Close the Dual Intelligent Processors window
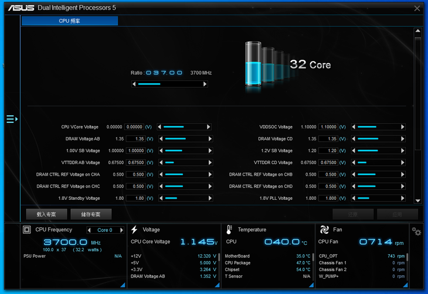This screenshot has height=294, width=428. 417,8
